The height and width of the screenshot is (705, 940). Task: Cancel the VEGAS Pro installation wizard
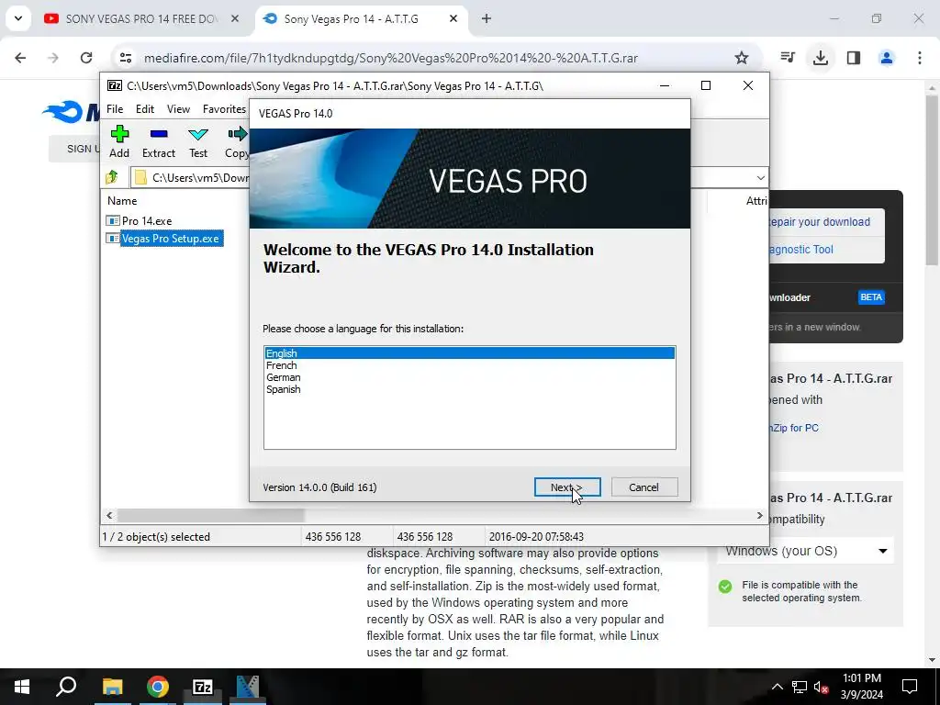pos(643,487)
